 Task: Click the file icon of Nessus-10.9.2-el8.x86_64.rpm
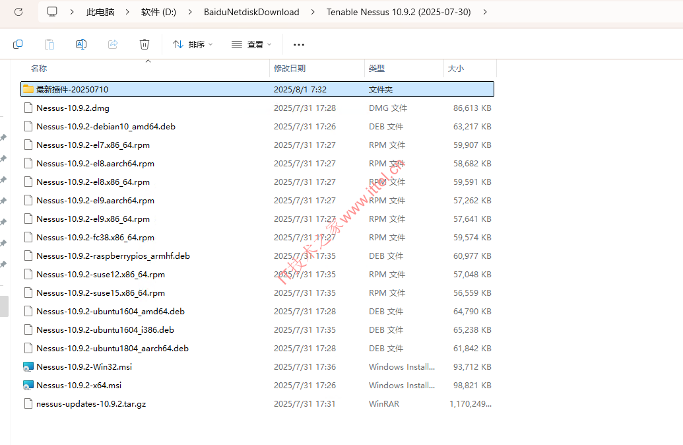click(x=28, y=182)
